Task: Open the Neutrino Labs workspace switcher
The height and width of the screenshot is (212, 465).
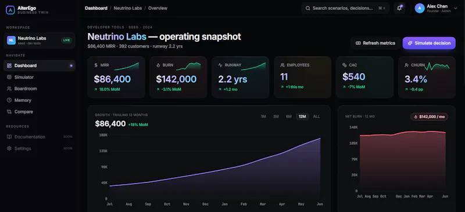Action: click(x=40, y=41)
